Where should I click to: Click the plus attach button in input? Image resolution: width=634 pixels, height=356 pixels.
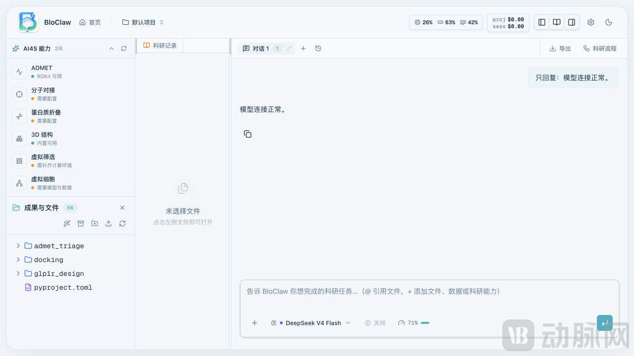pos(255,323)
